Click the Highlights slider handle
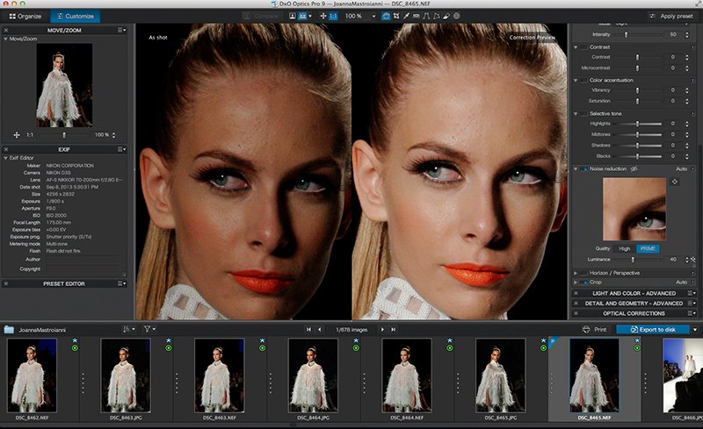Viewport: 703px width, 429px height. [x=637, y=124]
